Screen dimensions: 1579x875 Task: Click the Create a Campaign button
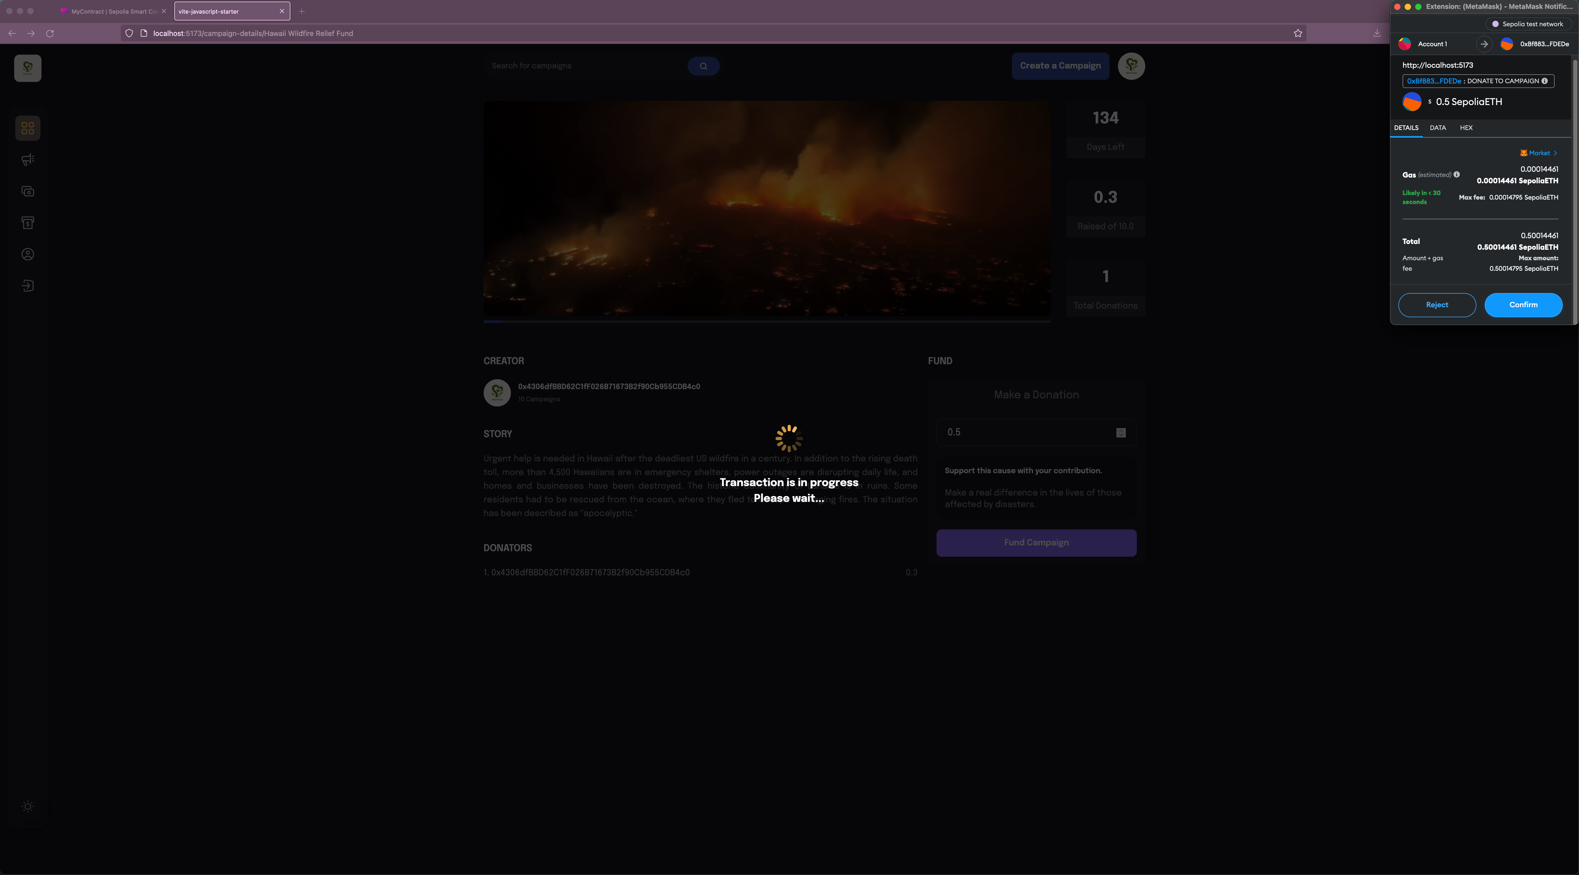pyautogui.click(x=1060, y=66)
